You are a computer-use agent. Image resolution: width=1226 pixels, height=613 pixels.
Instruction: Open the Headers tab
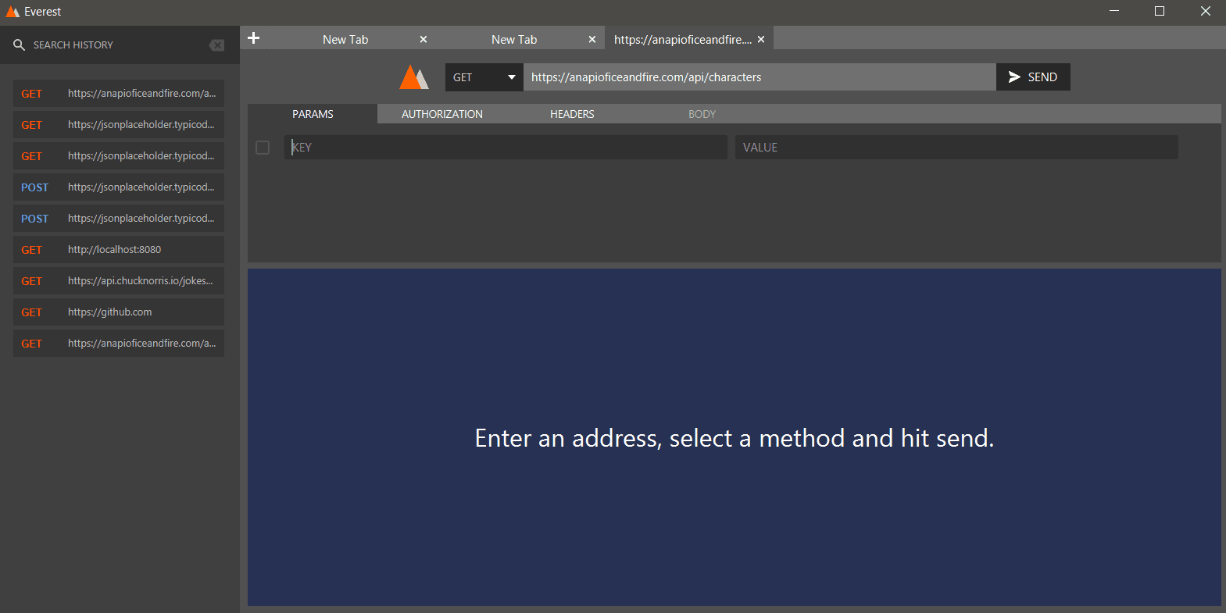(x=572, y=114)
